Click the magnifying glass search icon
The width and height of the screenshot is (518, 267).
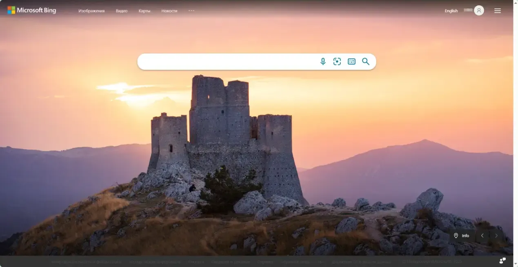pyautogui.click(x=366, y=62)
